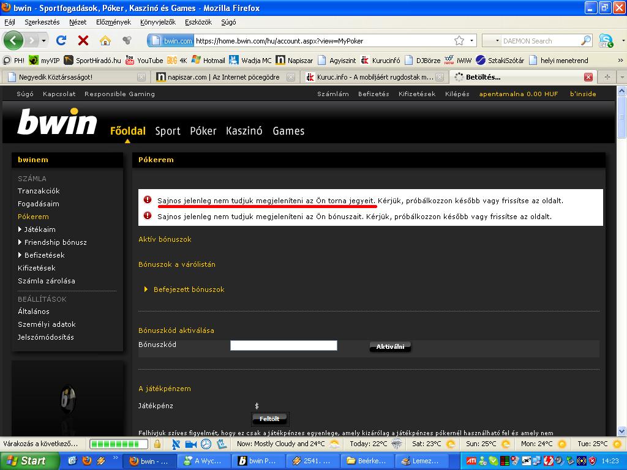Switch to the napiszar.com tab
This screenshot has height=470, width=627.
click(225, 76)
